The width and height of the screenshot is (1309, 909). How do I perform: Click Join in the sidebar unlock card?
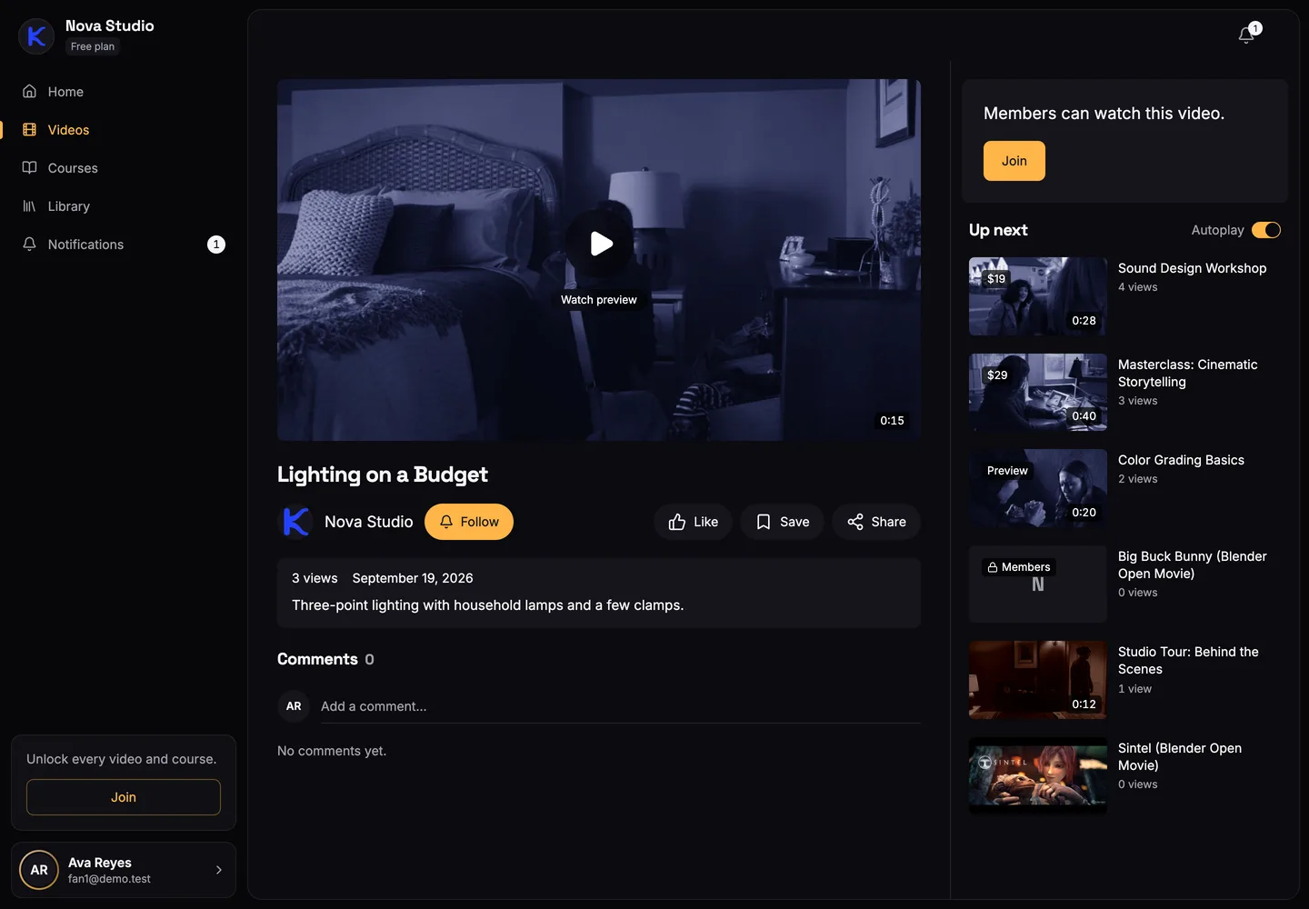124,797
